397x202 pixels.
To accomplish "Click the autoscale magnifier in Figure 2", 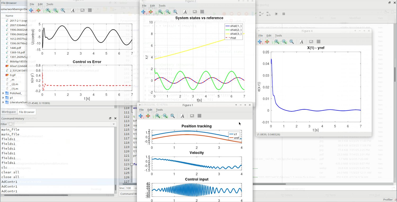I will (175, 12).
